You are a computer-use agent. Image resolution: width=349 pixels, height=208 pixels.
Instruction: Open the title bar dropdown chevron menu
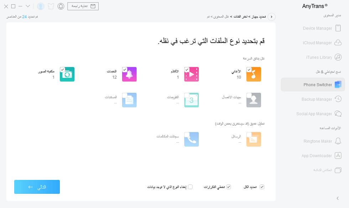pyautogui.click(x=28, y=6)
